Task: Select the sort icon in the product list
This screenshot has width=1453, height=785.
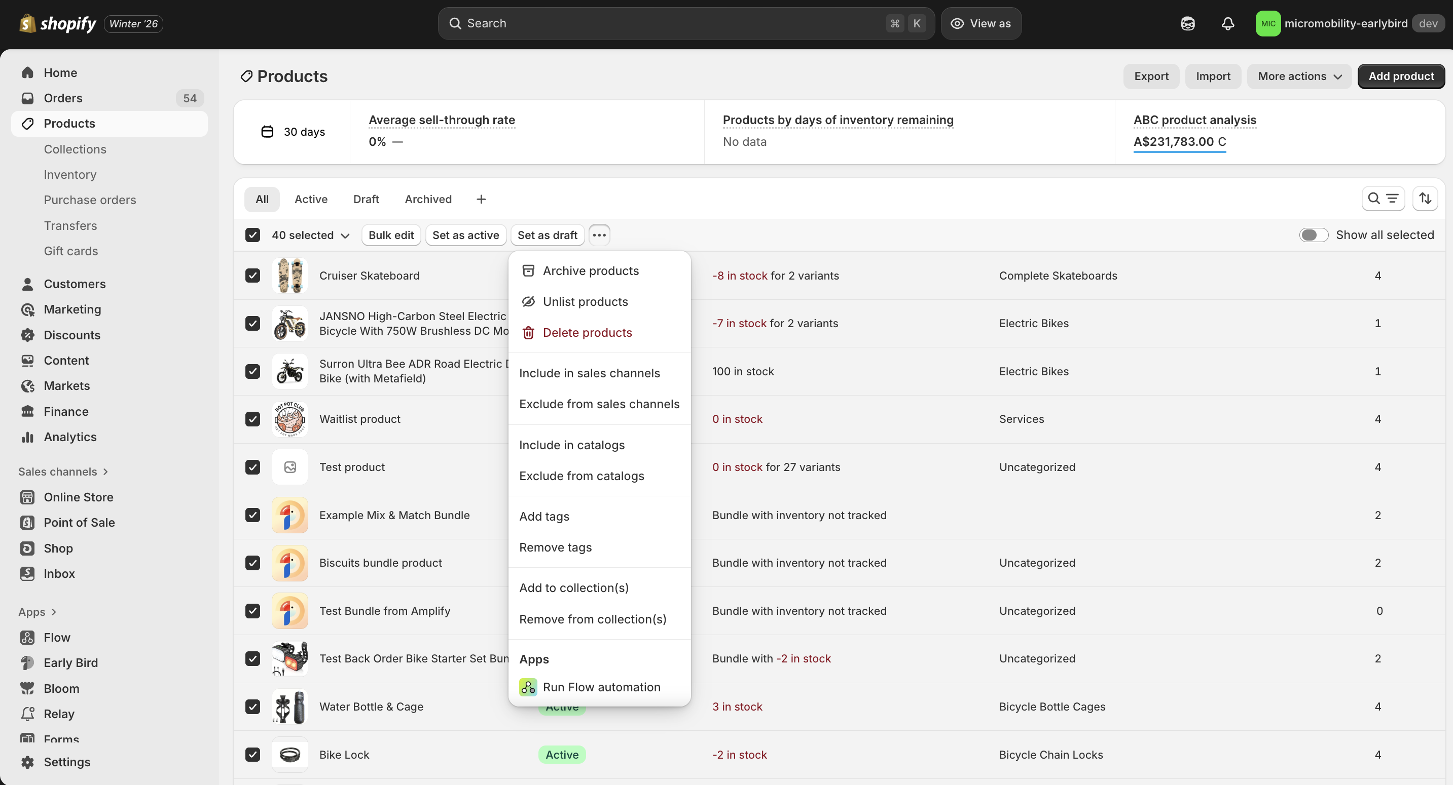Action: tap(1425, 199)
